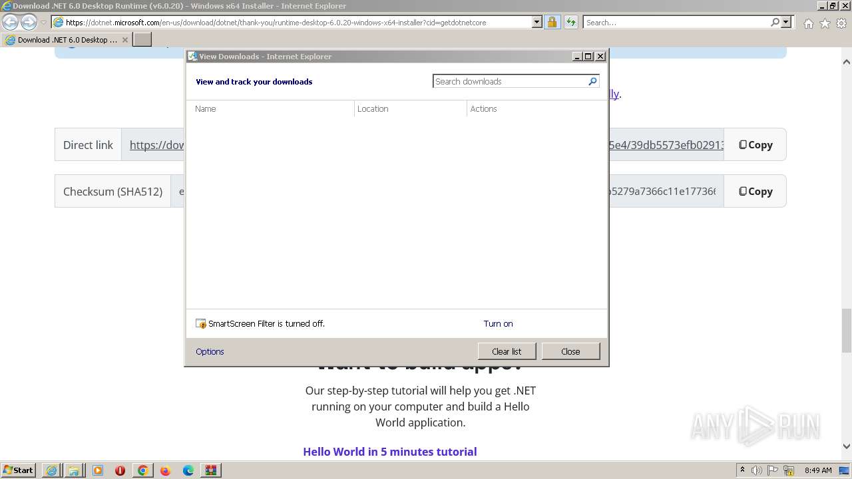The image size is (852, 479).
Task: Click the View Downloads title bar icon
Action: coord(192,57)
